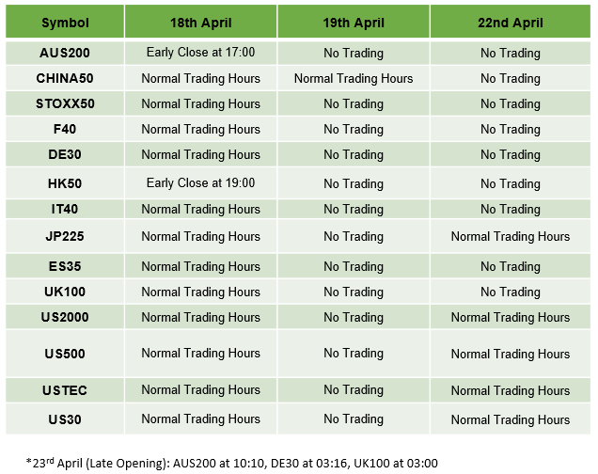Screen dimensions: 598x474
Task: Click the DE30 symbol cell
Action: [x=65, y=154]
